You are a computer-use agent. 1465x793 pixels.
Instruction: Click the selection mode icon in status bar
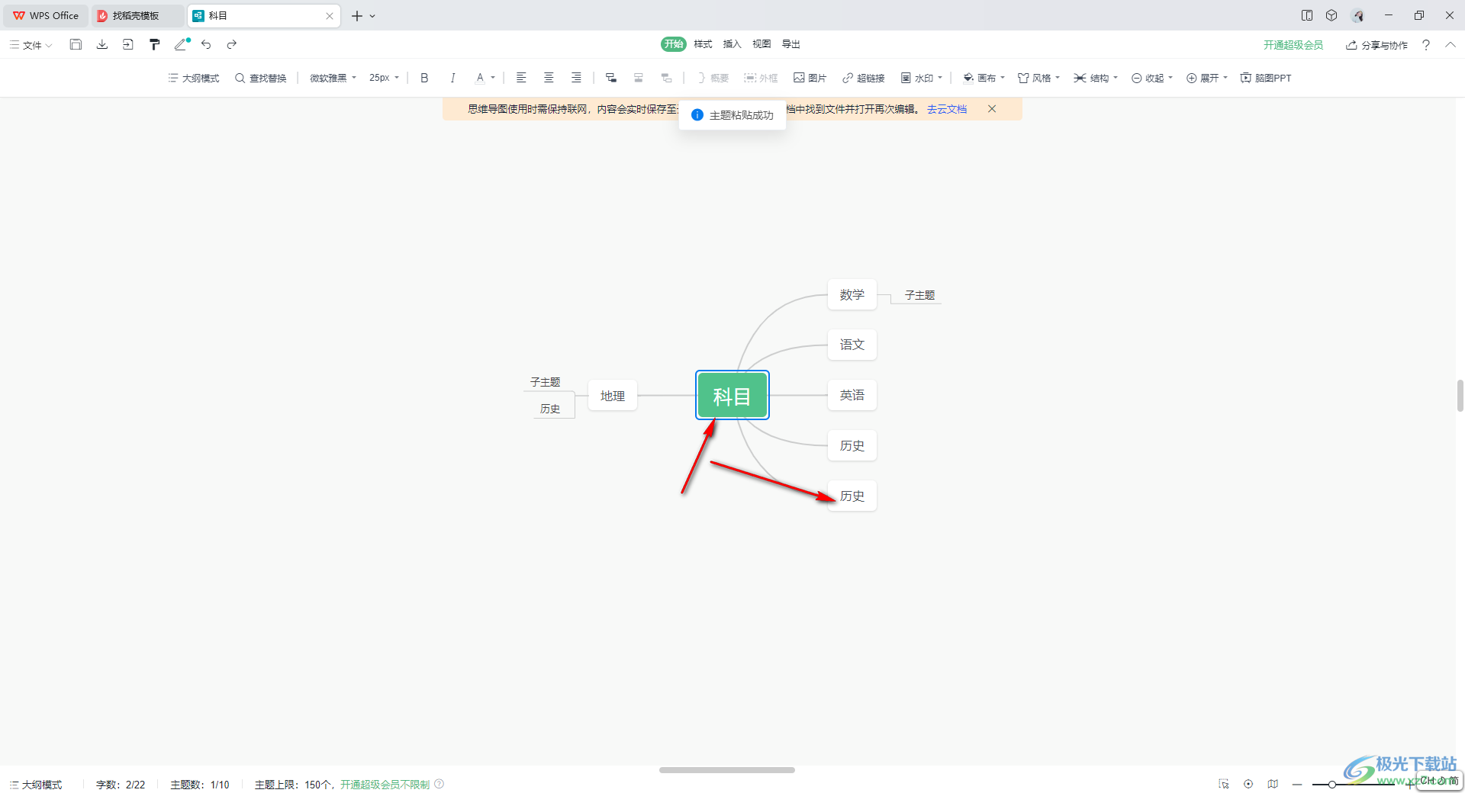tap(1224, 784)
